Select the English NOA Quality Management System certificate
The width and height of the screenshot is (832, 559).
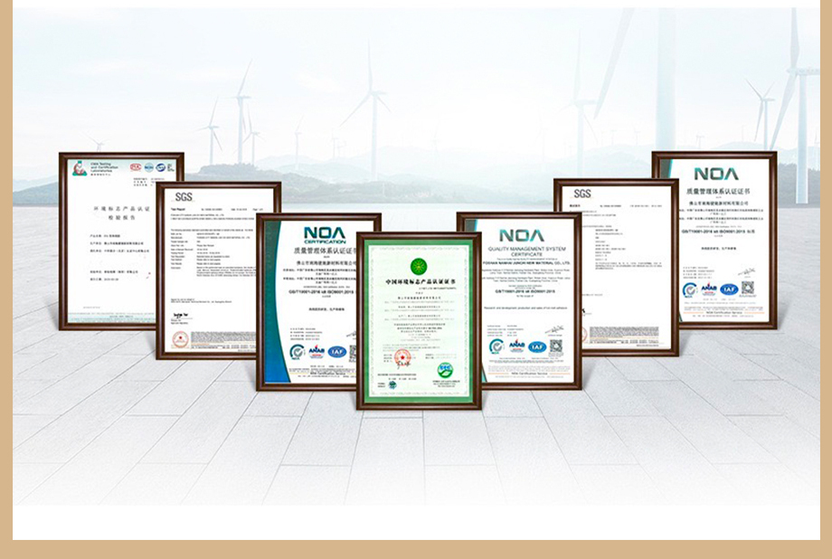pos(519,301)
